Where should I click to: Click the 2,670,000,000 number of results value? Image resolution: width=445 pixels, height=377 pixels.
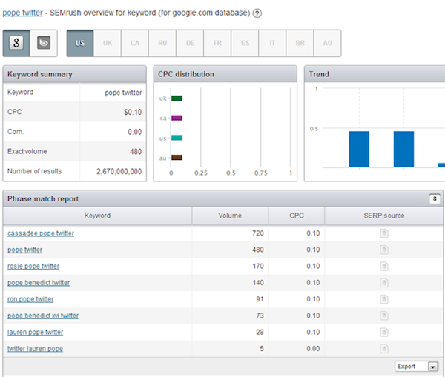[119, 172]
